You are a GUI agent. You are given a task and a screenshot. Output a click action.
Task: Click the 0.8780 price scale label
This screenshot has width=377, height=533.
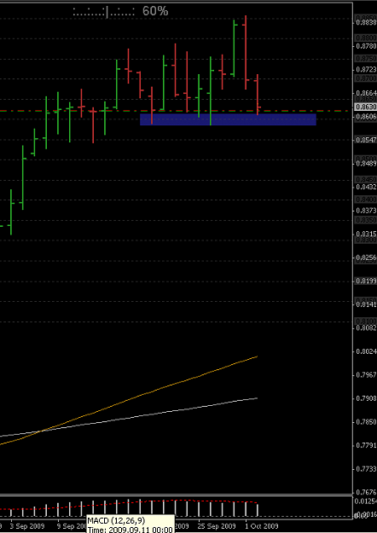tap(366, 46)
